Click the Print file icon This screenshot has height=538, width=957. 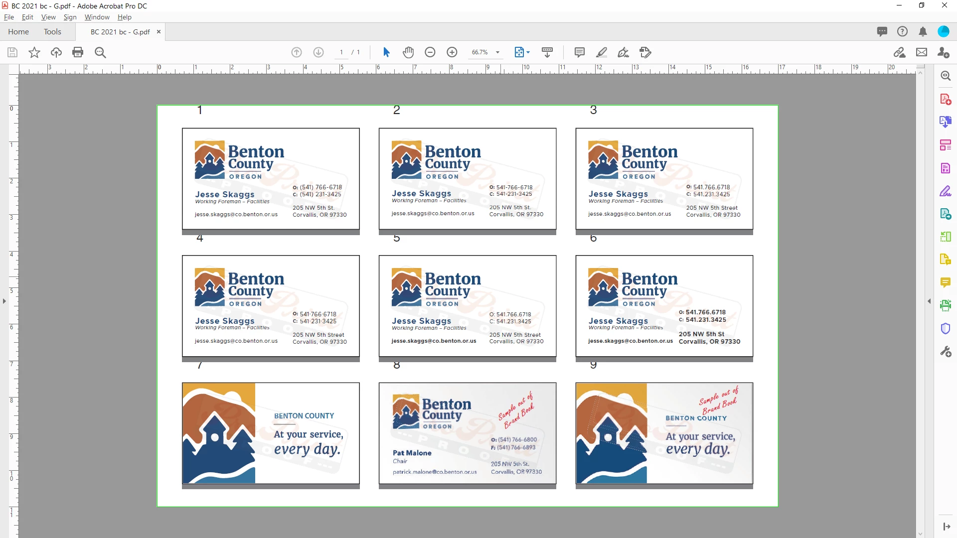78,52
